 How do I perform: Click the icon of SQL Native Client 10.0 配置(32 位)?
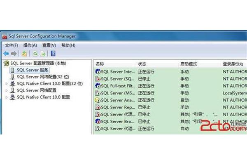pyautogui.click(x=12, y=84)
